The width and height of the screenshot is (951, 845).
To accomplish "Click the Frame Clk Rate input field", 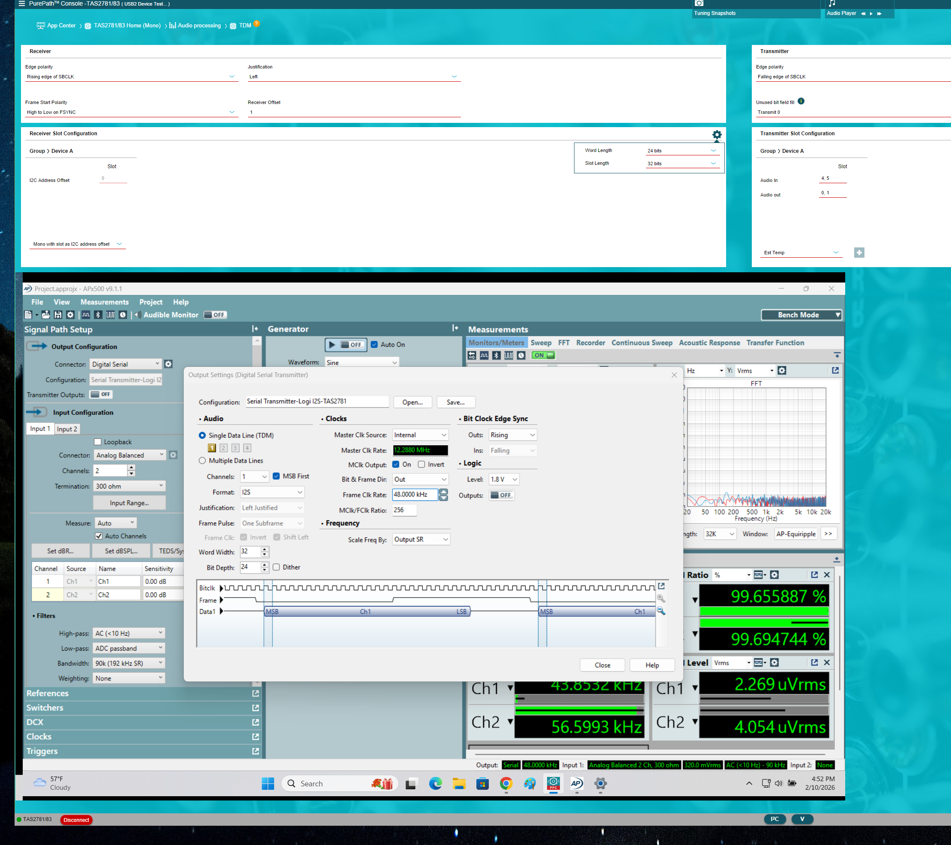I will (415, 494).
